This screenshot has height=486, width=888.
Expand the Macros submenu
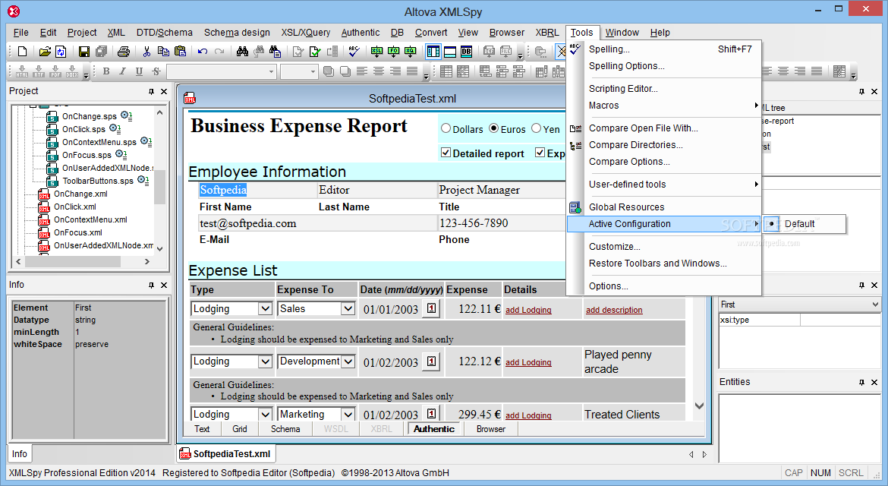[x=664, y=106]
